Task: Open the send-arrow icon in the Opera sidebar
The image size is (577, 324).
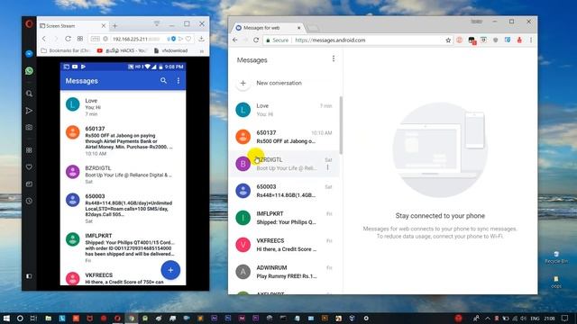Action: click(29, 110)
